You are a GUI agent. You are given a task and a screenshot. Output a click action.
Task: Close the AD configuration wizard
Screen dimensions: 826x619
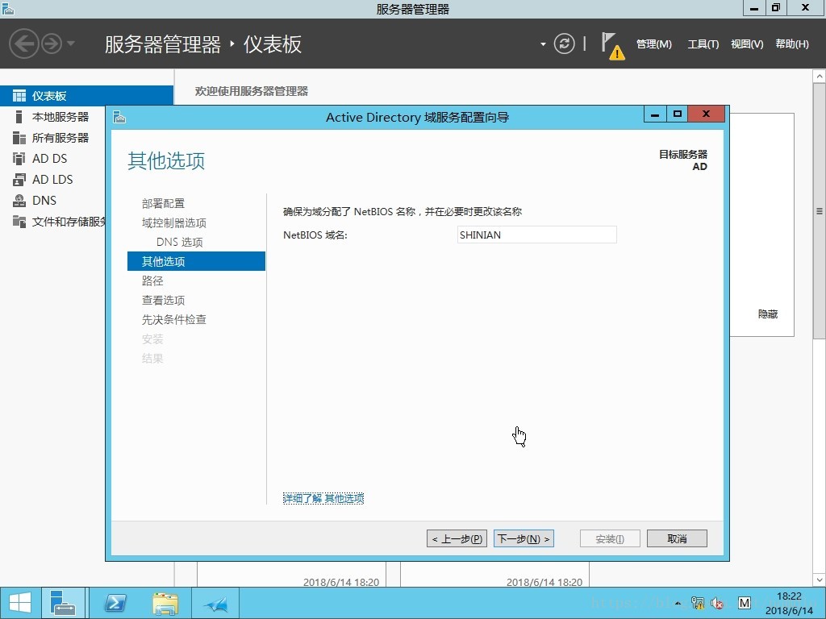tap(707, 114)
